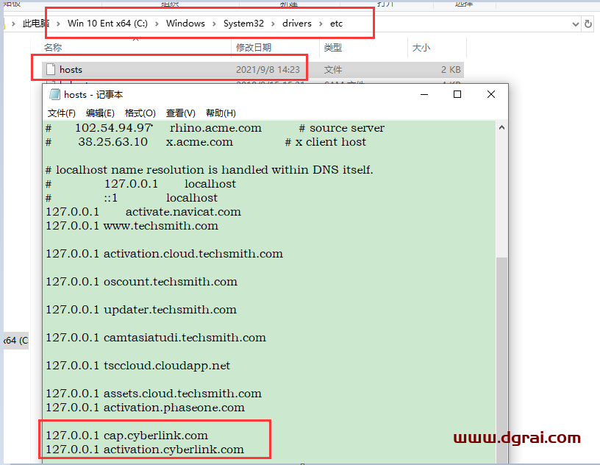This screenshot has width=600, height=465.
Task: Click the line '127.0.0.1 tsccloud.cloudapp.net'
Action: (137, 366)
